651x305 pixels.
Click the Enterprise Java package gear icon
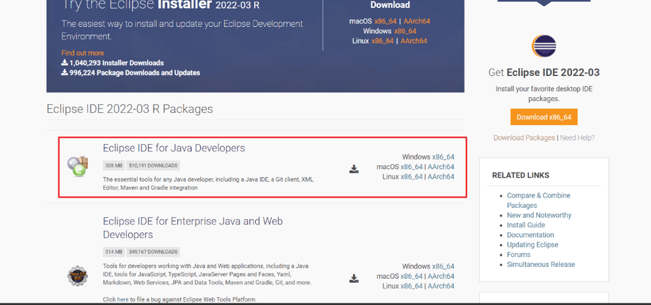click(x=77, y=275)
